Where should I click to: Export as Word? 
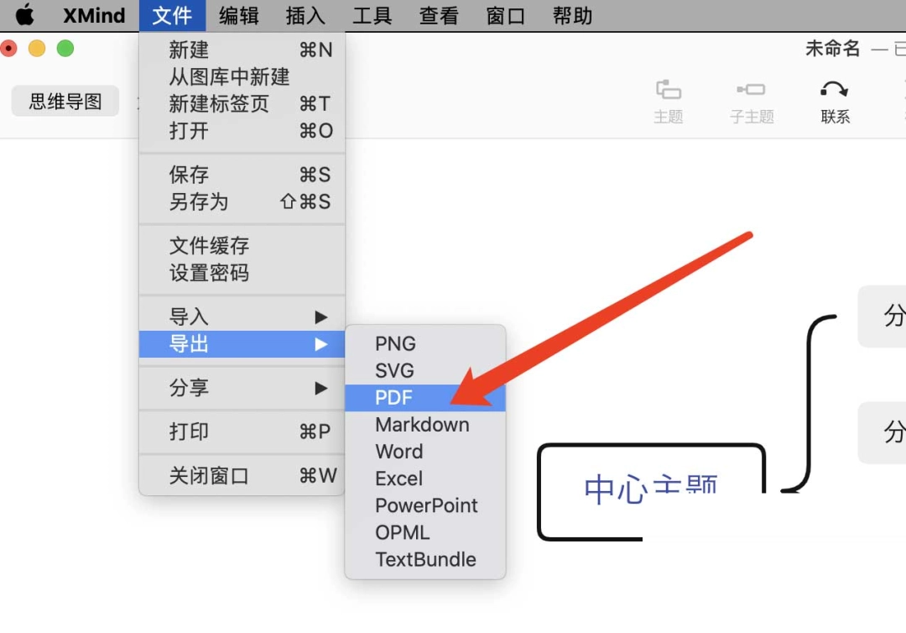(x=425, y=452)
